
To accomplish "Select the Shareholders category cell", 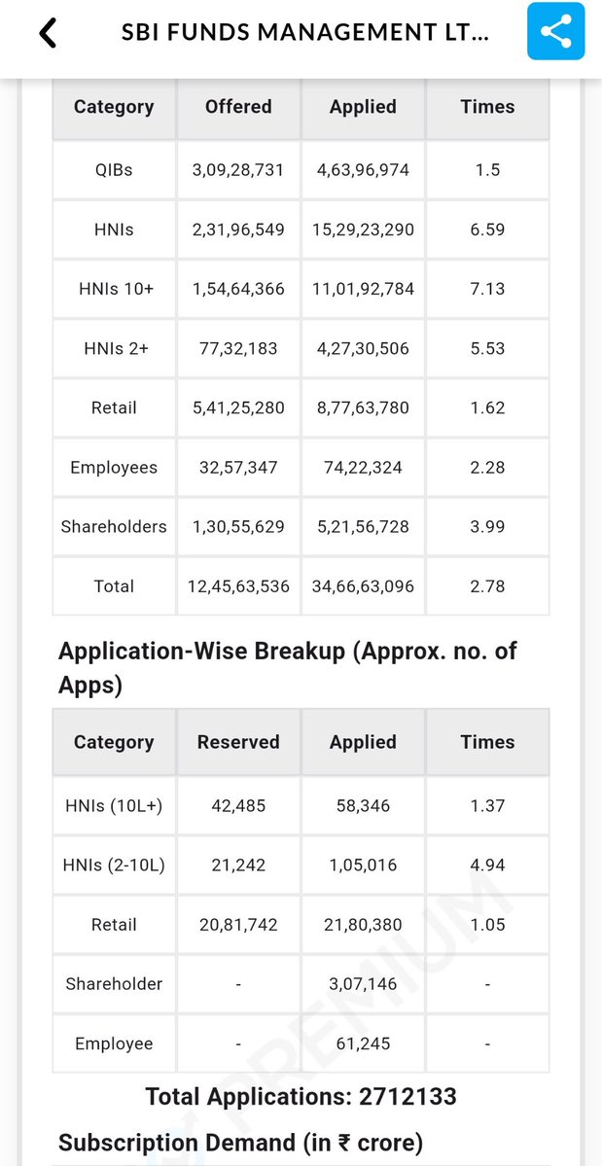I will [114, 526].
